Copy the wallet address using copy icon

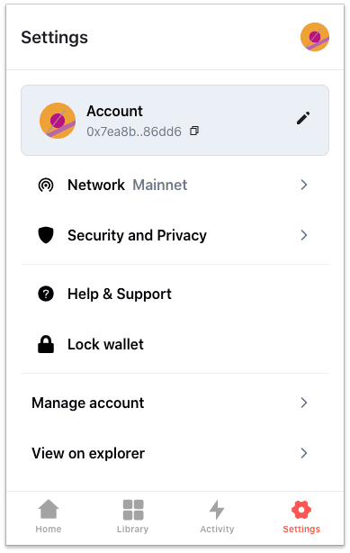(x=194, y=131)
